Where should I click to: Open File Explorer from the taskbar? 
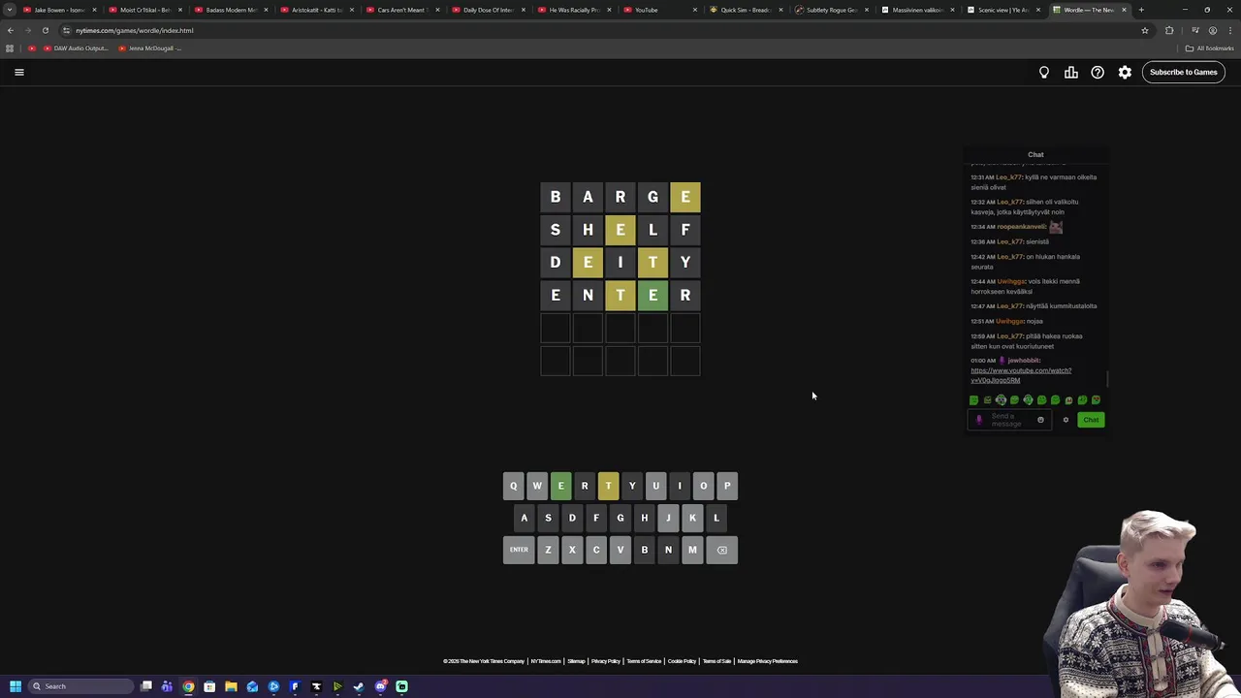(x=231, y=686)
